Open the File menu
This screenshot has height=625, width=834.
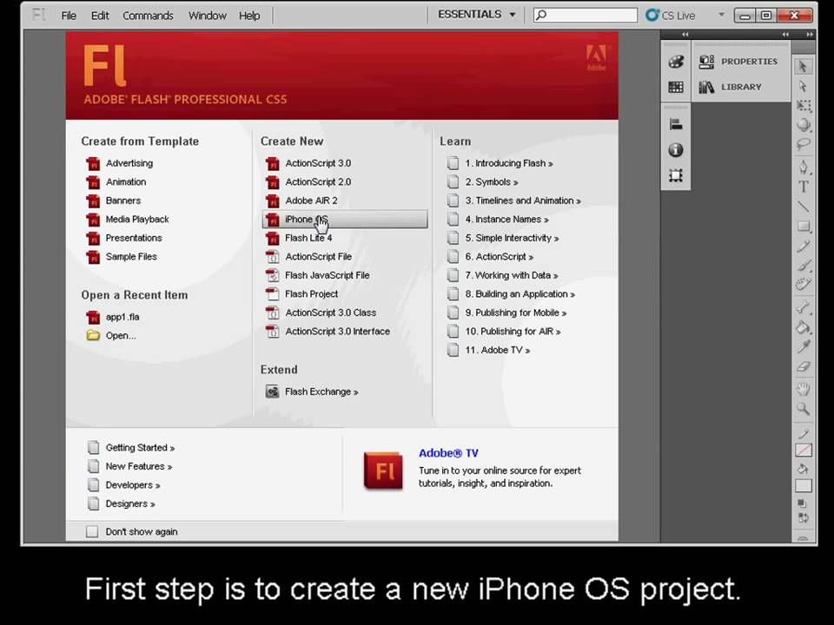point(69,16)
